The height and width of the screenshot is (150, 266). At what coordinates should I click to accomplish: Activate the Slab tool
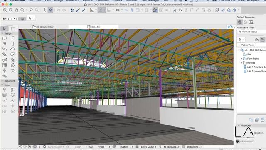coord(13,49)
